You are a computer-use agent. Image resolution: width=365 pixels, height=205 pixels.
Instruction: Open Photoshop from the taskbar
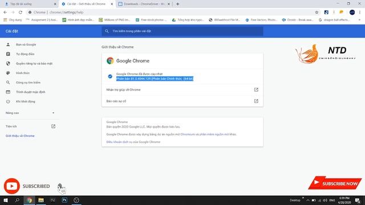pos(64,200)
